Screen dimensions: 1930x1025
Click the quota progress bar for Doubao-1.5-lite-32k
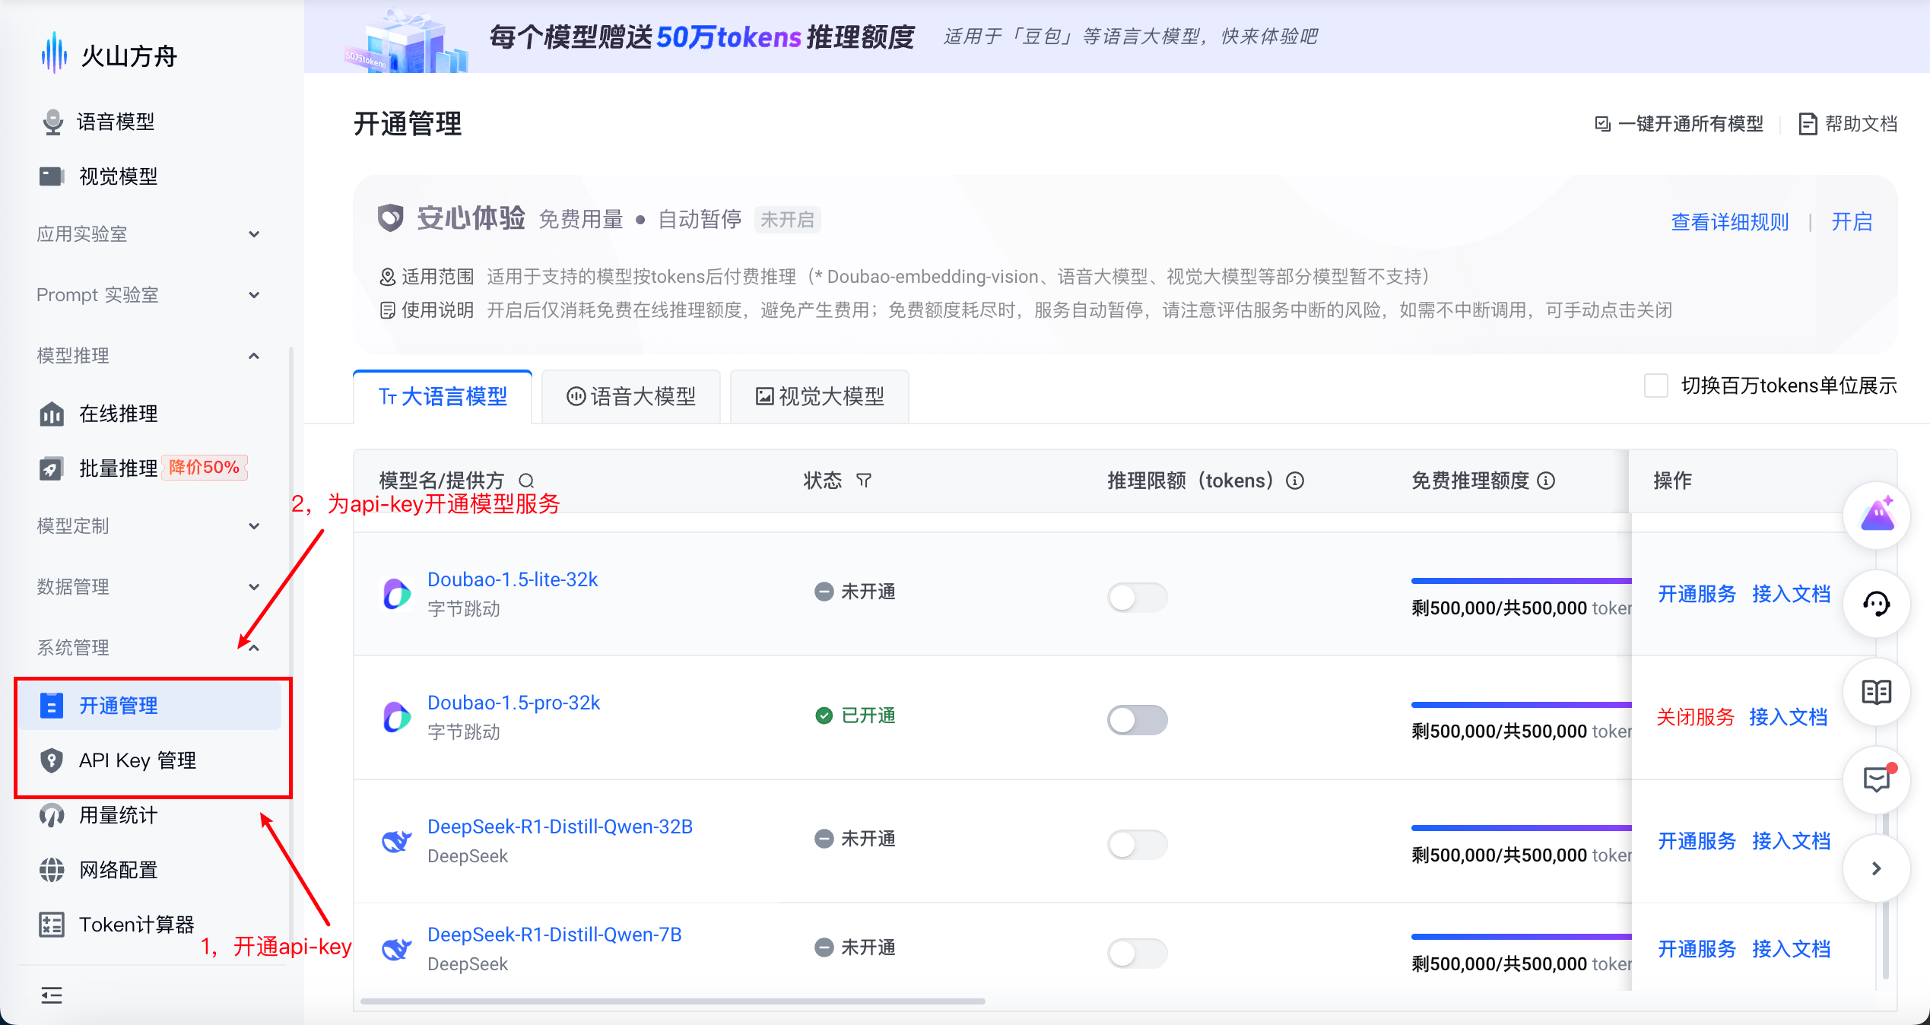pos(1520,579)
